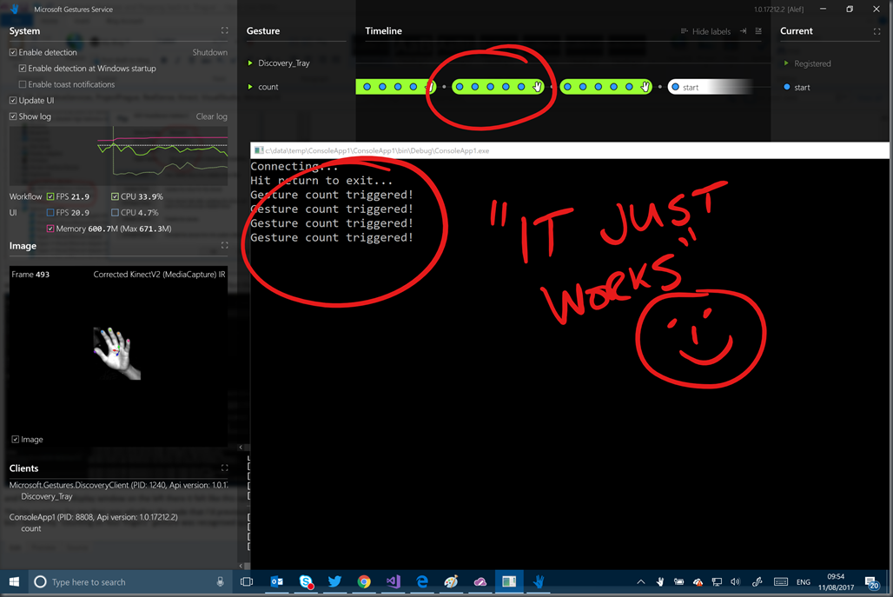
Task: Switch to the ConsoleApp1 console taskbar icon
Action: tap(509, 581)
